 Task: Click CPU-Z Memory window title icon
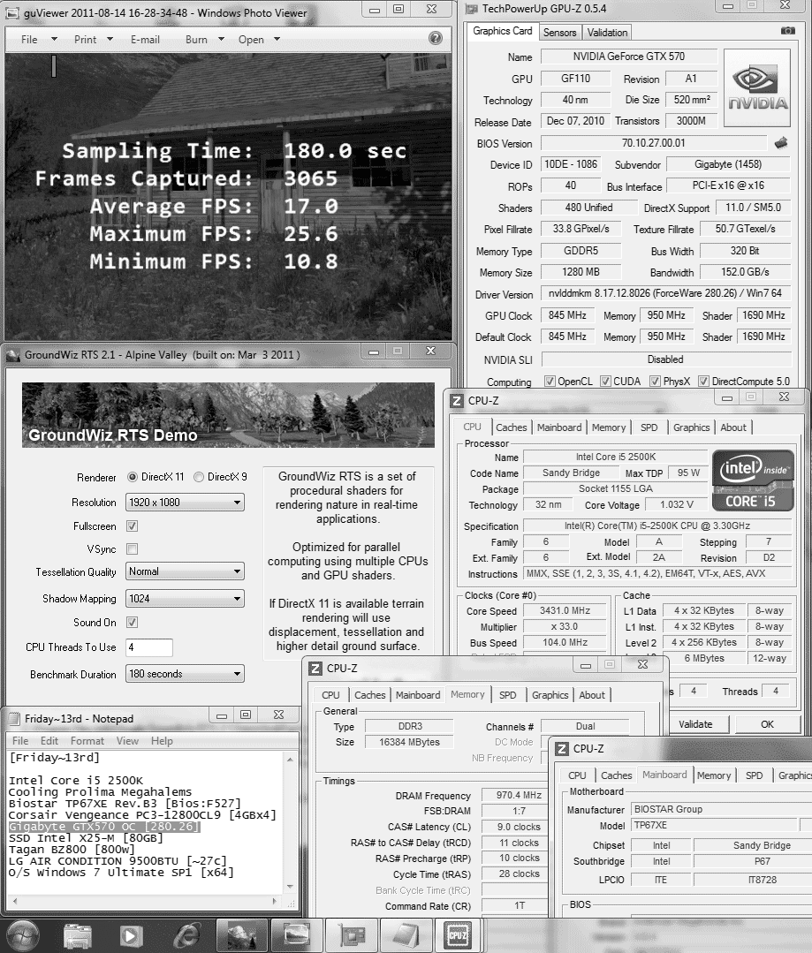pos(315,668)
